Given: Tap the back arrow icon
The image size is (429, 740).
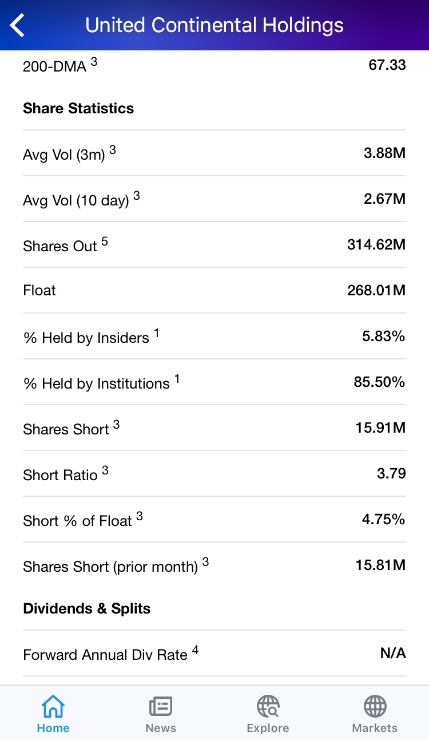Looking at the screenshot, I should coord(18,25).
